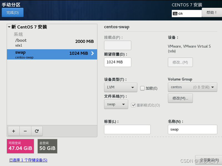Viewport: 222px width, 166px height.
Task: Click the cn keyboard layout selector
Action: point(186,14)
